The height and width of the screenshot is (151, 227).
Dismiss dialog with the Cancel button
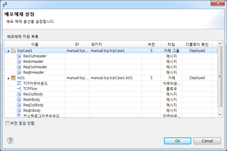pos(207,141)
